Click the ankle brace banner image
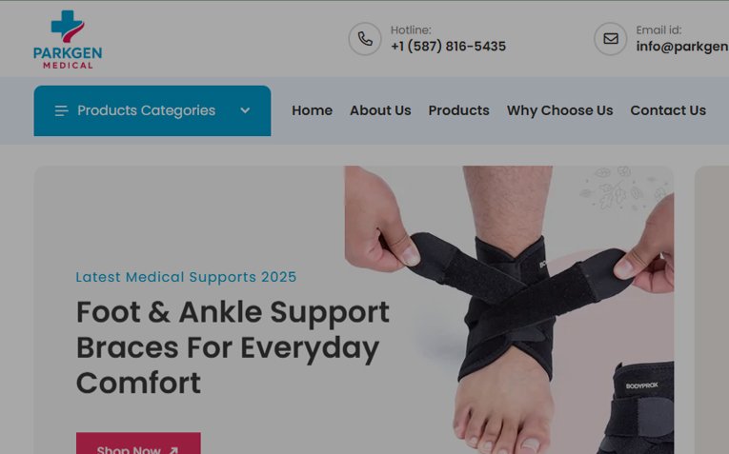729x454 pixels. (x=509, y=309)
